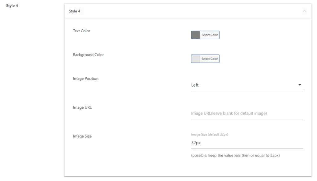Click the hint text below Image Size
This screenshot has width=317, height=181.
235,155
